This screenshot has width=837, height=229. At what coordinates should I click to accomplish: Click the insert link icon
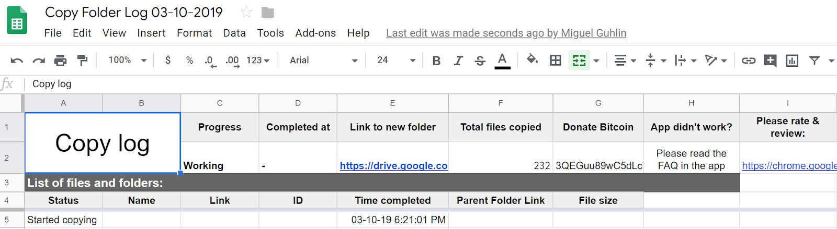point(749,61)
